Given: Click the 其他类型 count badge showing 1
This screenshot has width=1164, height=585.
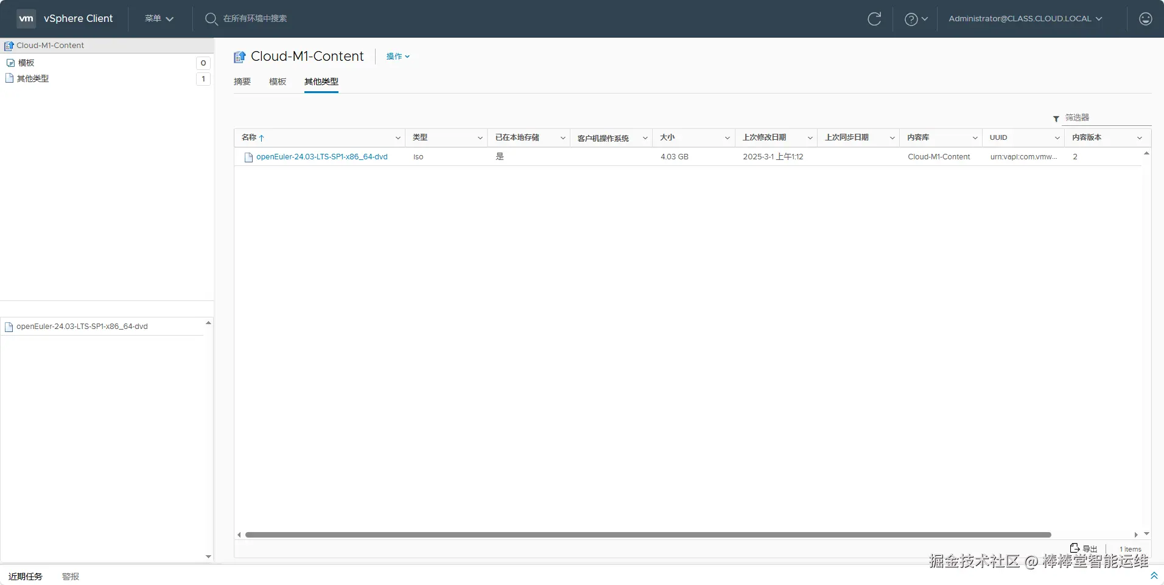Looking at the screenshot, I should pos(203,78).
